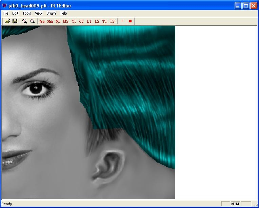Choose the M2 metal layer tool
Image resolution: width=259 pixels, height=208 pixels.
tap(66, 21)
